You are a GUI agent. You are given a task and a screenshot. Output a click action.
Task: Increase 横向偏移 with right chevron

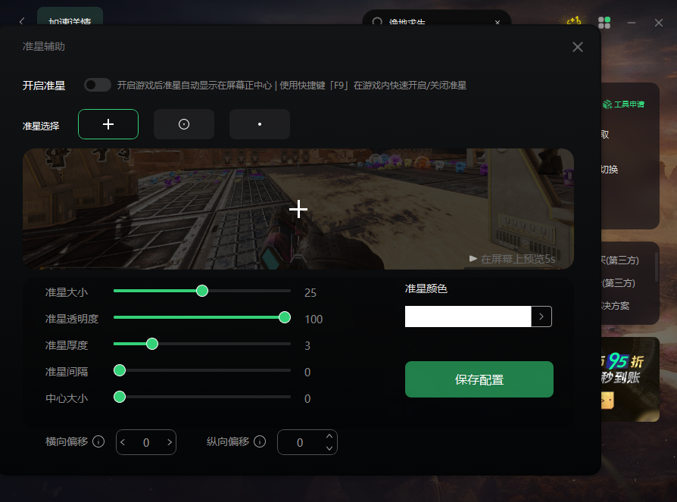point(170,442)
